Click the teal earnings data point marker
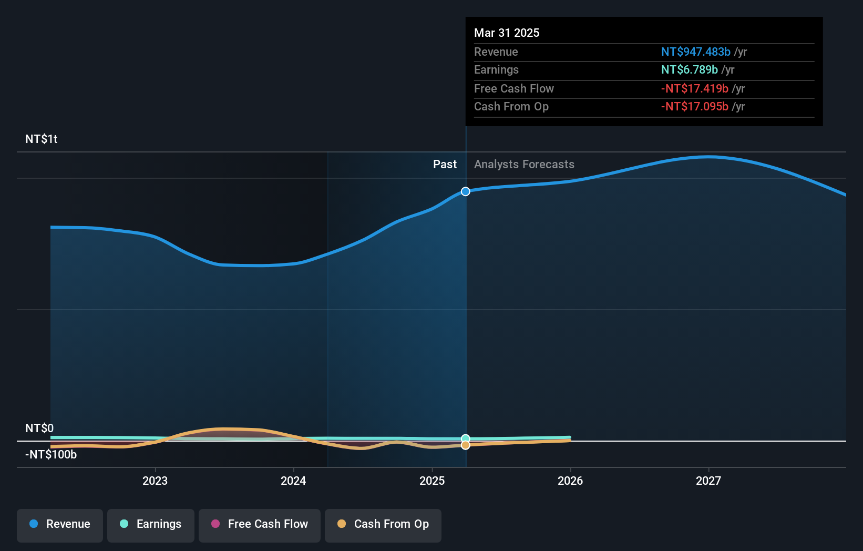The width and height of the screenshot is (863, 551). pos(466,438)
